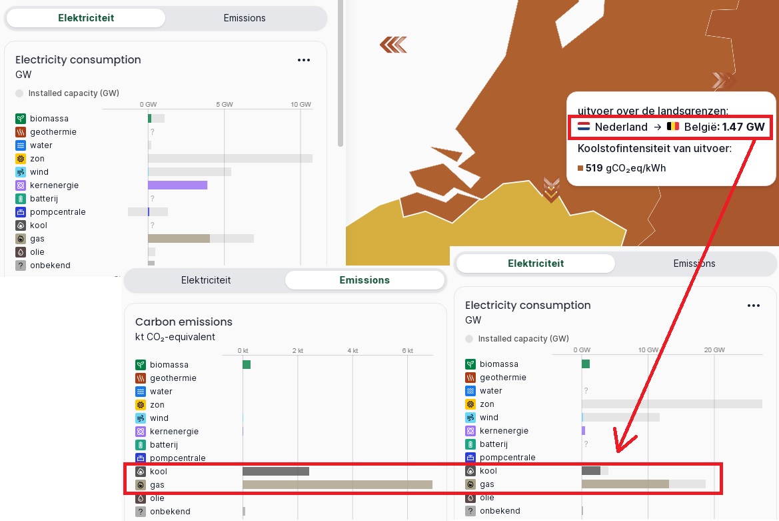Select the wind icon in Carbon emissions panel
Viewport: 779px width, 521px height.
tap(141, 418)
